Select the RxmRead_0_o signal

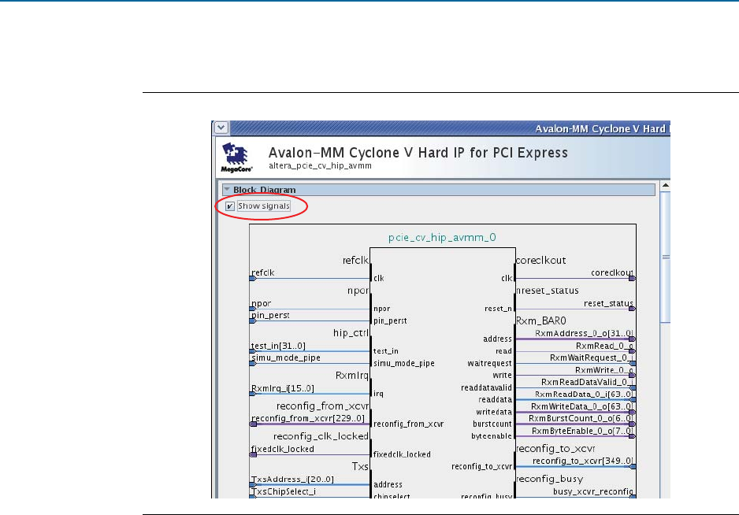pos(605,346)
